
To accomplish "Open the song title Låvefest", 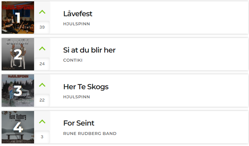I will coord(78,14).
